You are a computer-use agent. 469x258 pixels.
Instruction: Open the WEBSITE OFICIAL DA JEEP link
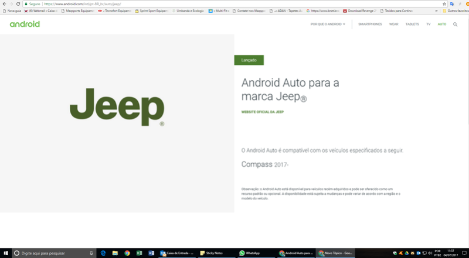262,112
